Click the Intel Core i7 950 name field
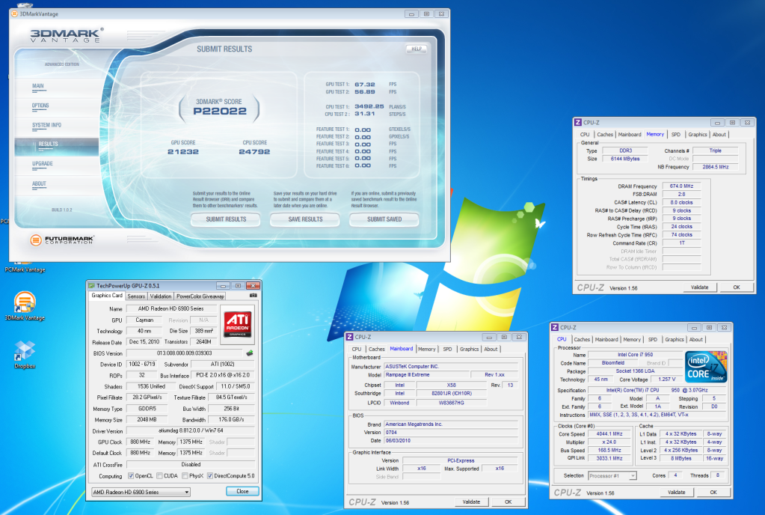Screen dimensions: 765x515 click(x=635, y=355)
